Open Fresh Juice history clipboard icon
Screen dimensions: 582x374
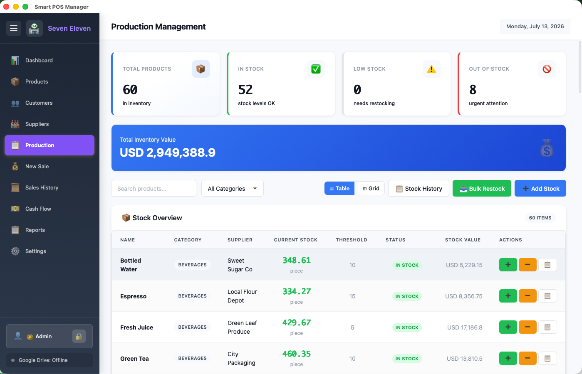point(547,327)
